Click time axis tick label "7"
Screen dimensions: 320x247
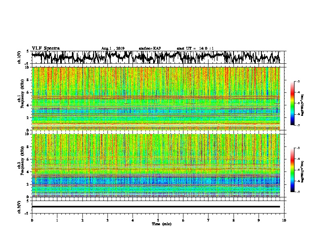tap(208, 220)
